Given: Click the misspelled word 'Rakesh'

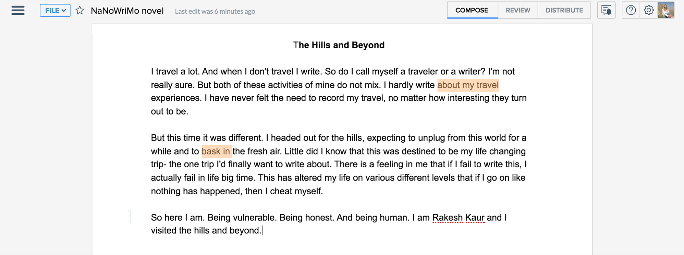Looking at the screenshot, I should pos(448,218).
